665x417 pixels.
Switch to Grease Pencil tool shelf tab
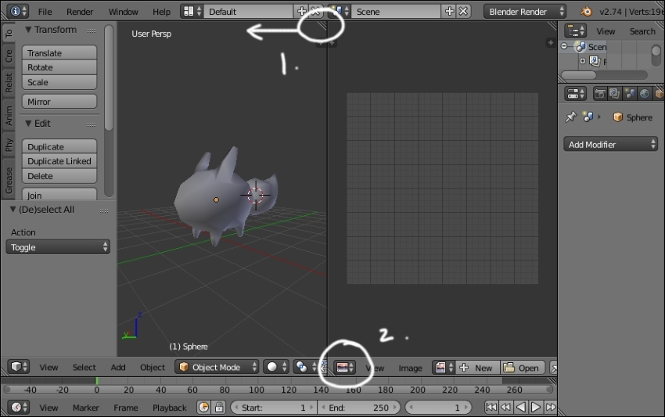click(9, 180)
